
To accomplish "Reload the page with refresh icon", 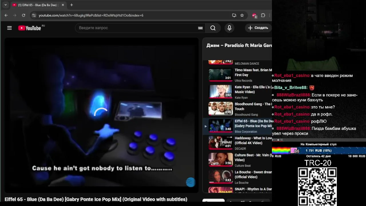I will coord(23,15).
